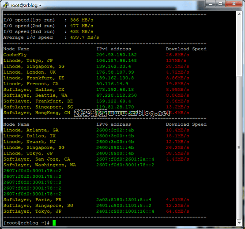
Task: Click the IPv6 address column header
Action: pyautogui.click(x=113, y=124)
